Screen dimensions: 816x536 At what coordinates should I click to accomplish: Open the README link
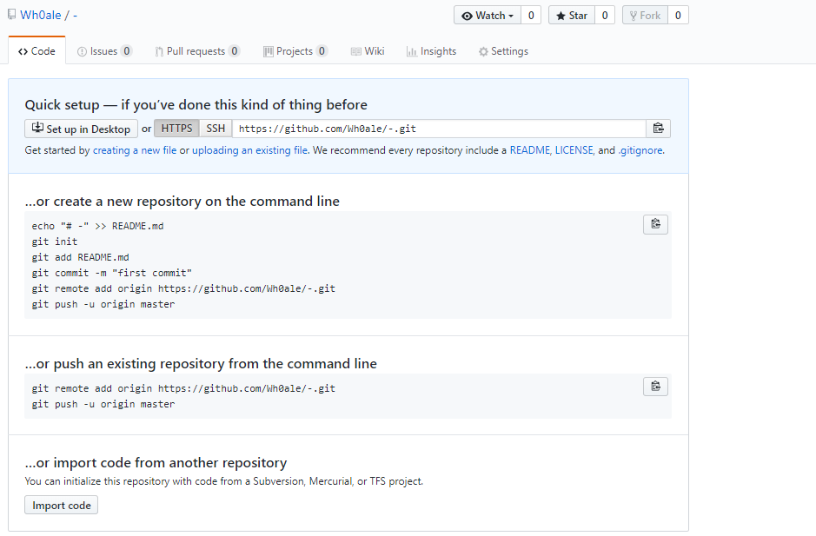[530, 150]
